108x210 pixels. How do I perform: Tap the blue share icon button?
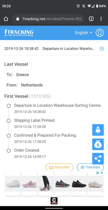(98, 159)
